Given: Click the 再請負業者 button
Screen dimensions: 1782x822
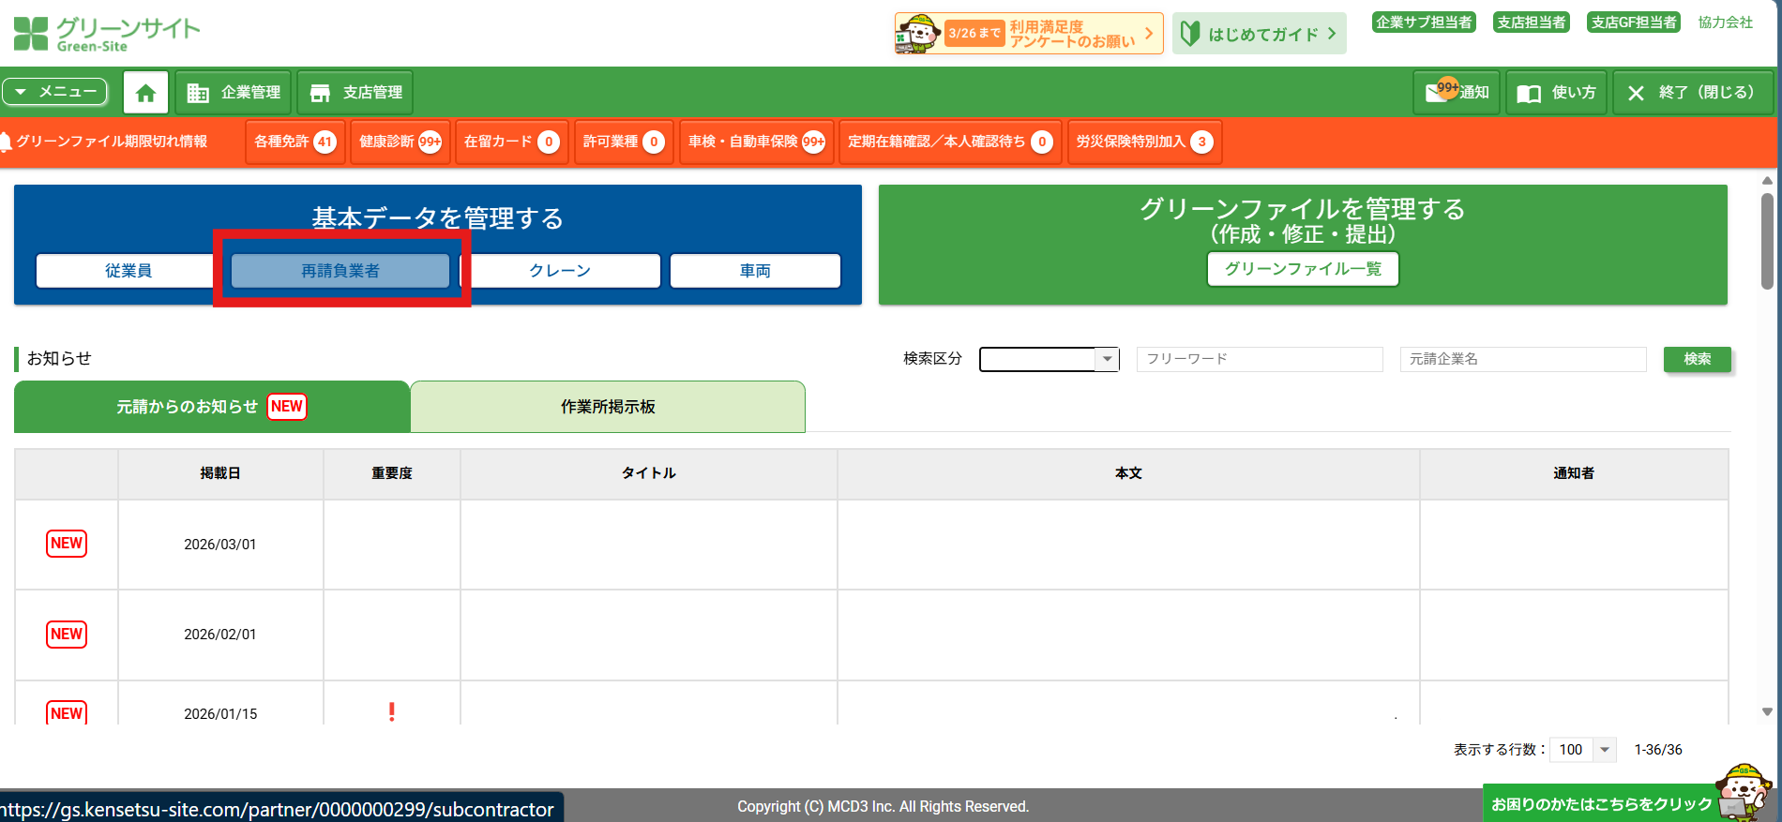Looking at the screenshot, I should (340, 271).
